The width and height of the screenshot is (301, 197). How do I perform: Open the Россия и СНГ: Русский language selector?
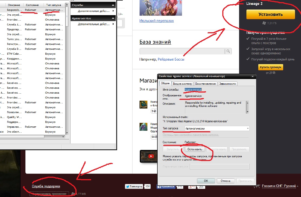279,186
